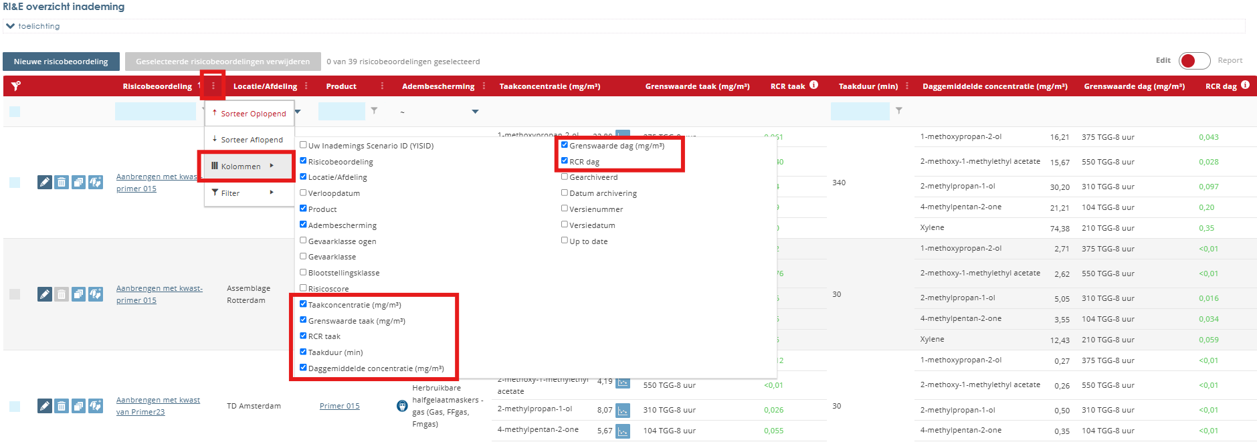
Task: Switch the Edit/Report toggle
Action: (1194, 61)
